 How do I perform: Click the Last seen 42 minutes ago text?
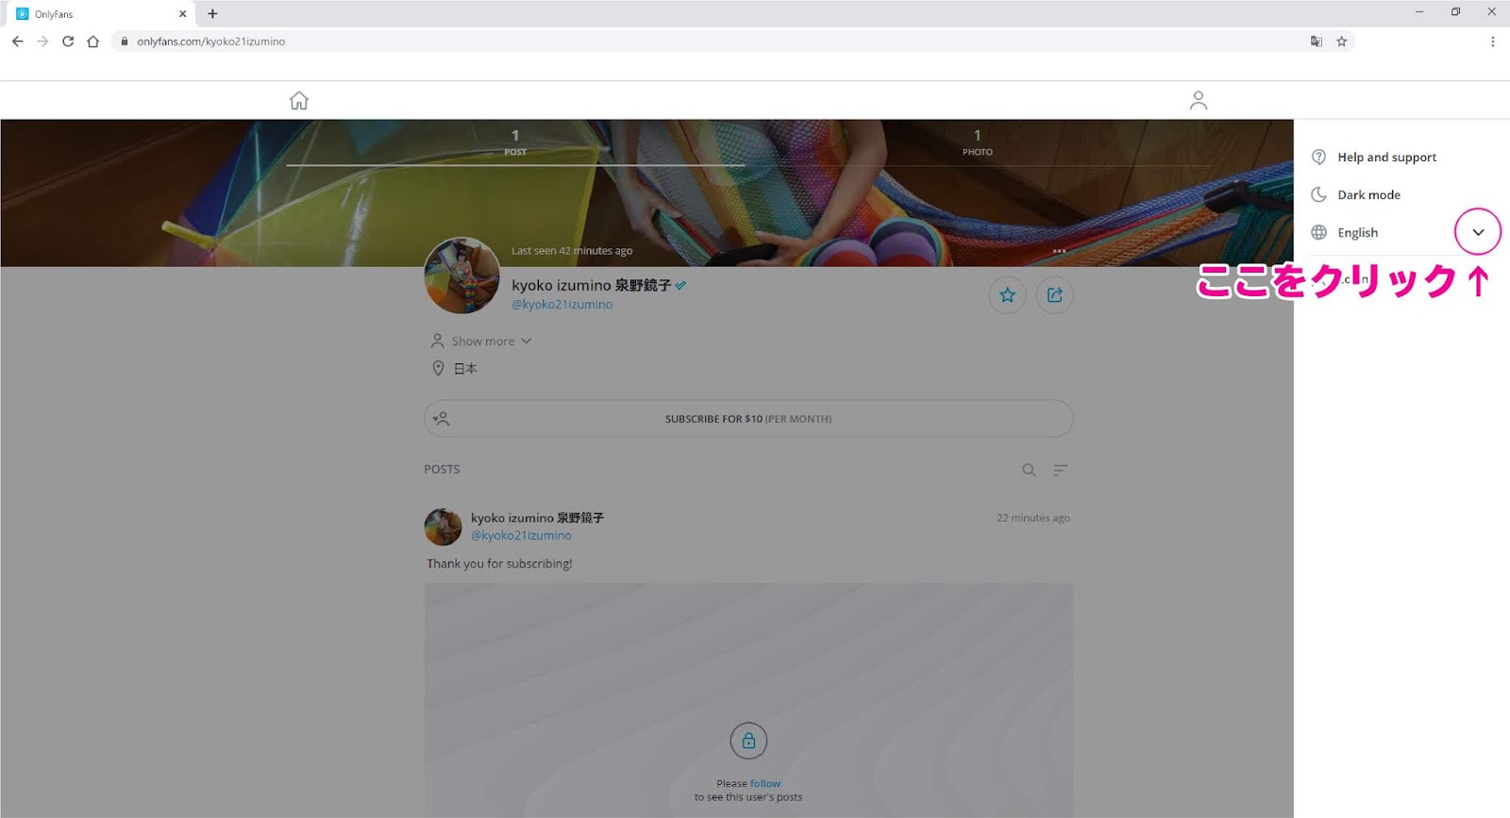point(572,251)
